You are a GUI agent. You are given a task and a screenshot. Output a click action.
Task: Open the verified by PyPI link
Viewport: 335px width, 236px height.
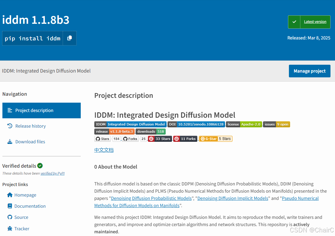[52, 173]
